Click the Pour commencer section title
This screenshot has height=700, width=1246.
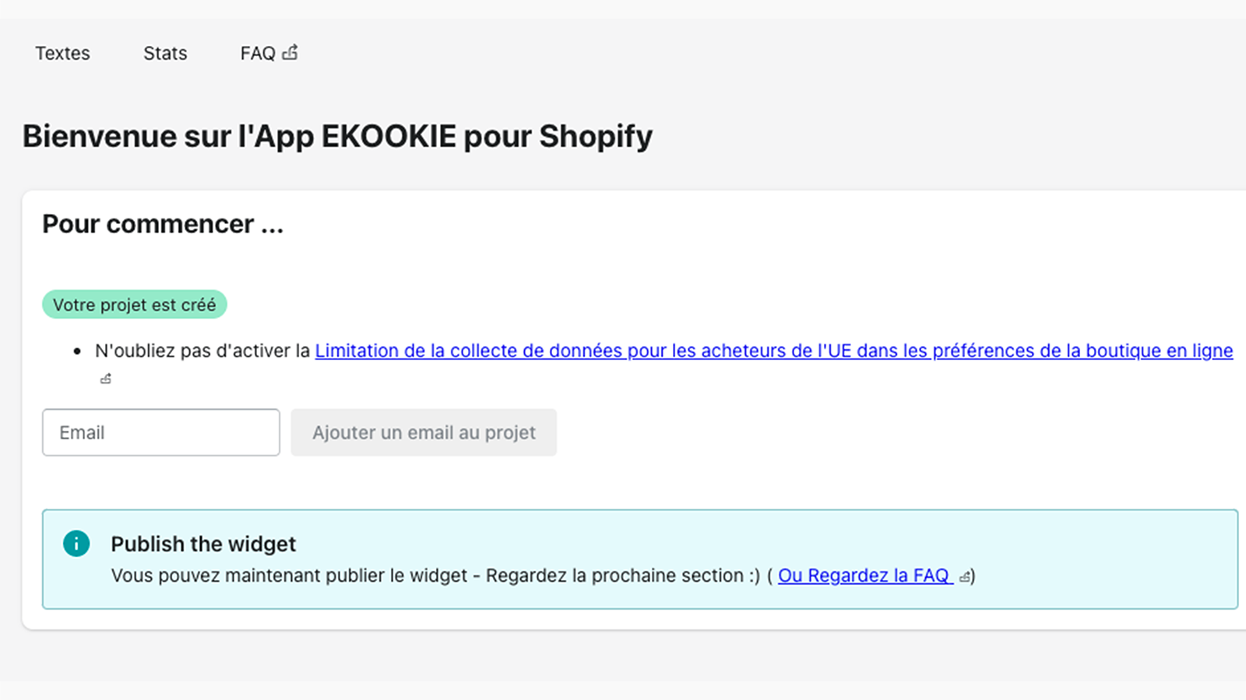tap(163, 224)
